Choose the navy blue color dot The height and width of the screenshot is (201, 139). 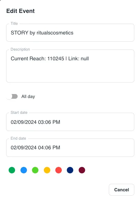70,170
